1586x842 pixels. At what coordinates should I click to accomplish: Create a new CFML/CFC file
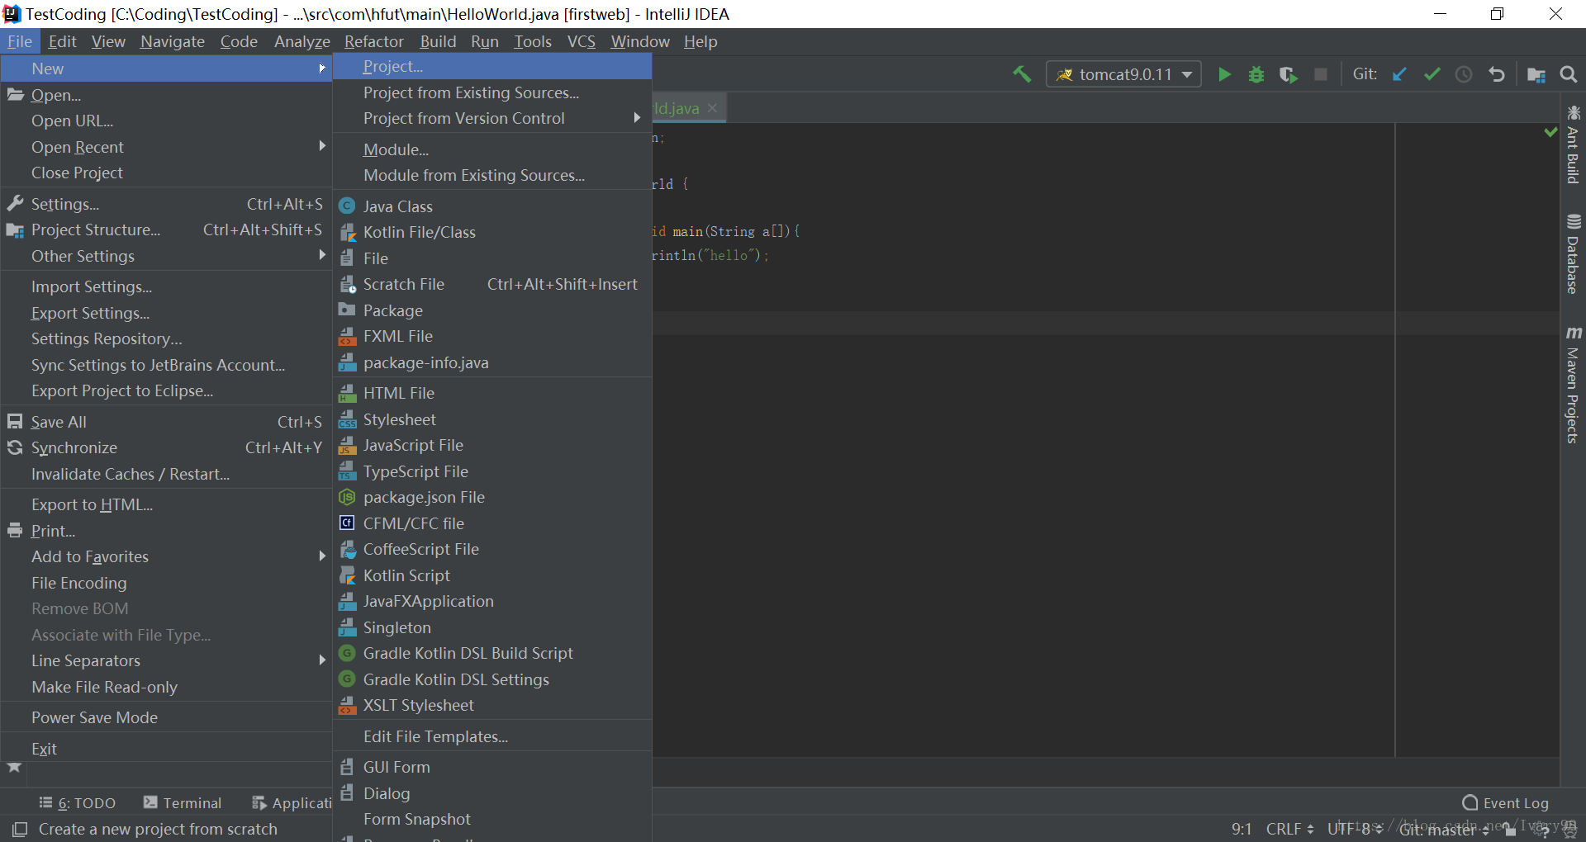coord(492,523)
